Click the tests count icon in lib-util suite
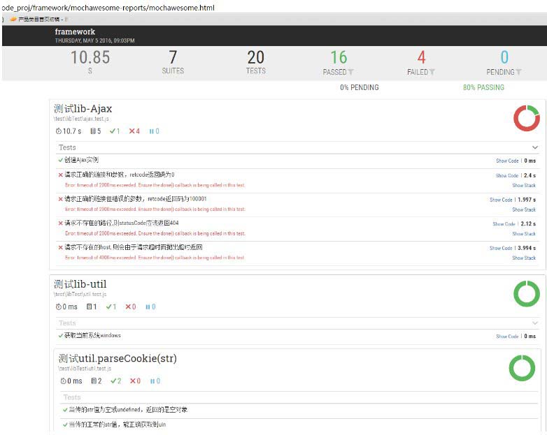547x435 pixels. tap(90, 307)
